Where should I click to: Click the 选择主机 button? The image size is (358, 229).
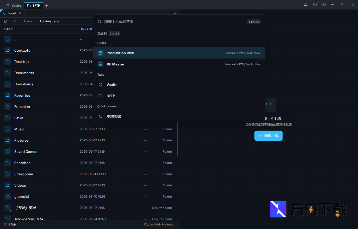point(268,136)
